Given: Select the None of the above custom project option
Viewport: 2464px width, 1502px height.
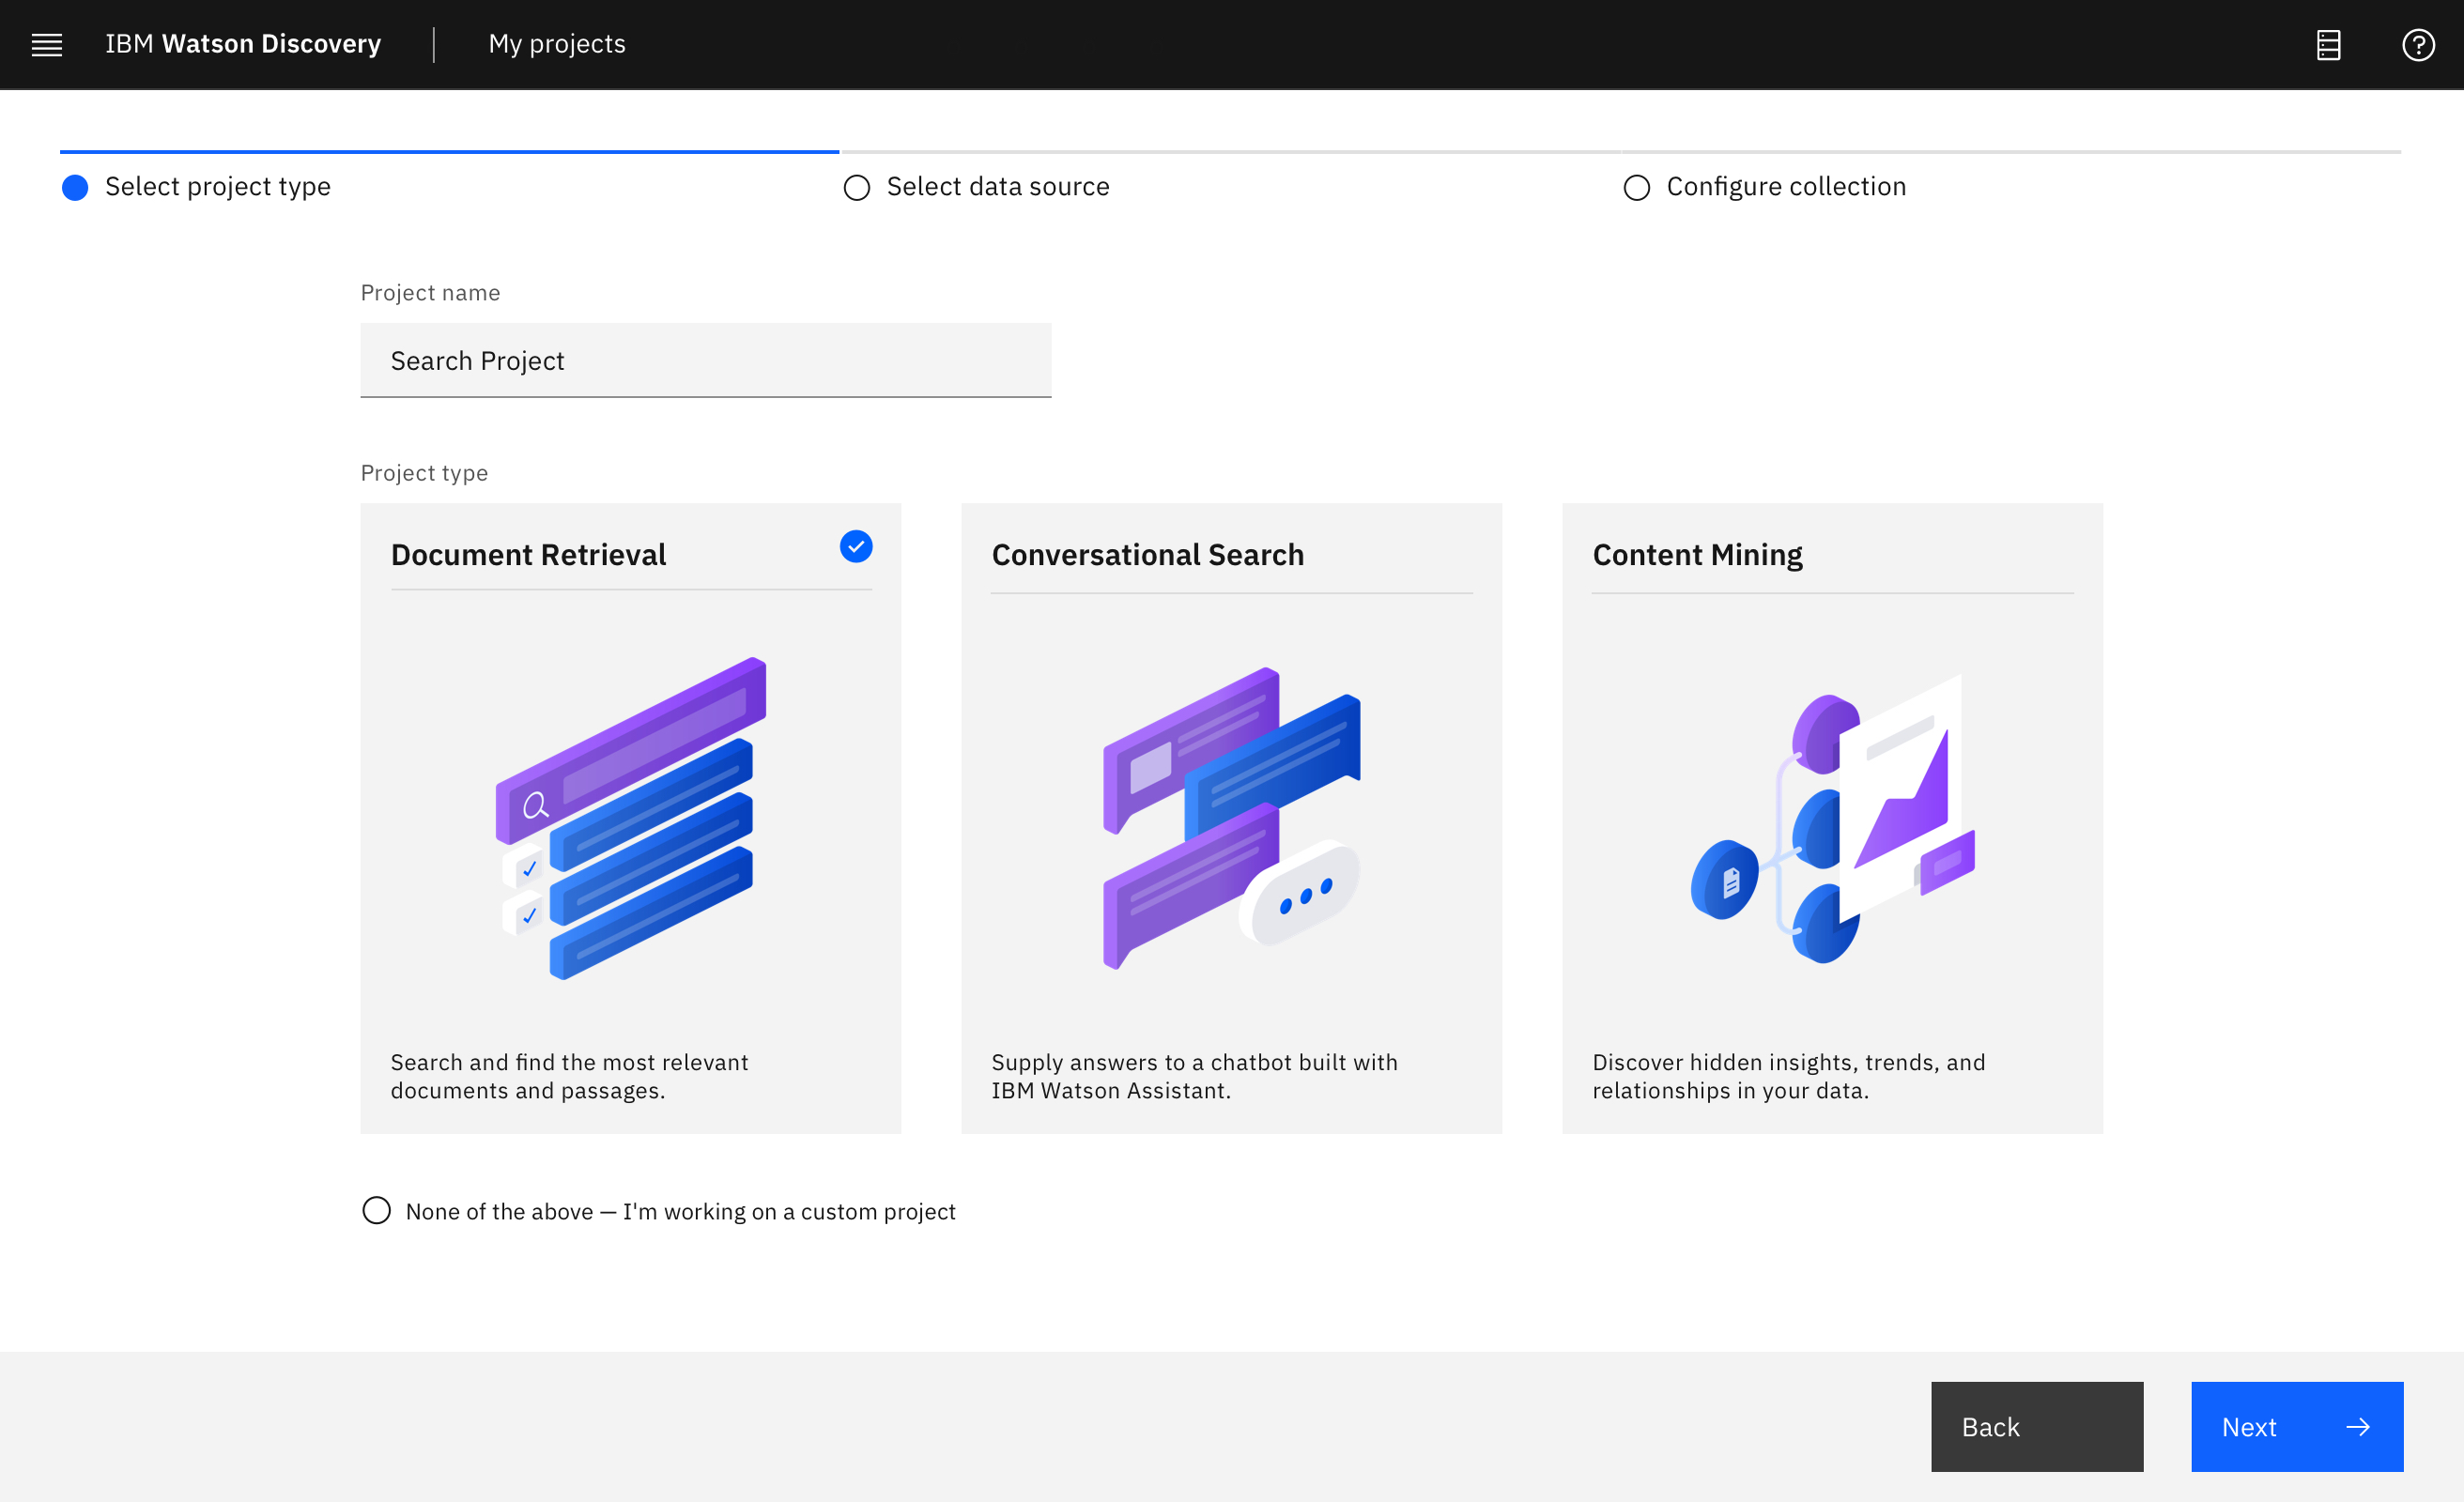Looking at the screenshot, I should click(x=376, y=1211).
